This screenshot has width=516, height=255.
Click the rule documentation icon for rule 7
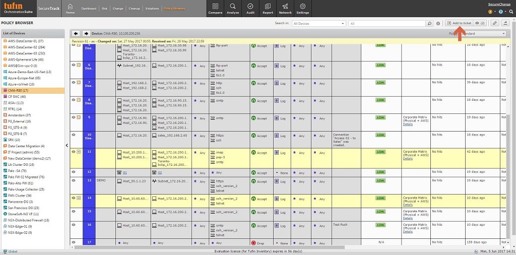pyautogui.click(x=79, y=82)
